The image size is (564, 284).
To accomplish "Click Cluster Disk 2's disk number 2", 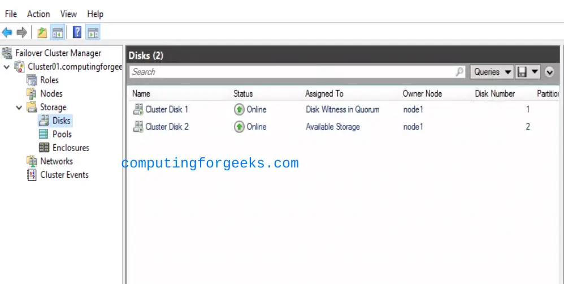I will click(528, 127).
